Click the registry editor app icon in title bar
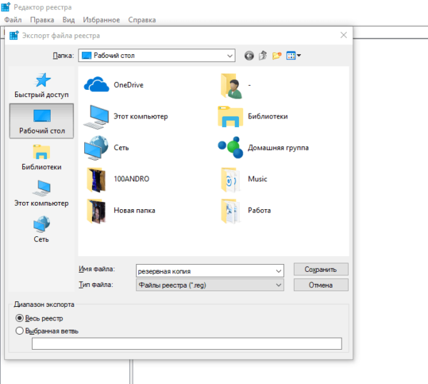 [x=6, y=7]
